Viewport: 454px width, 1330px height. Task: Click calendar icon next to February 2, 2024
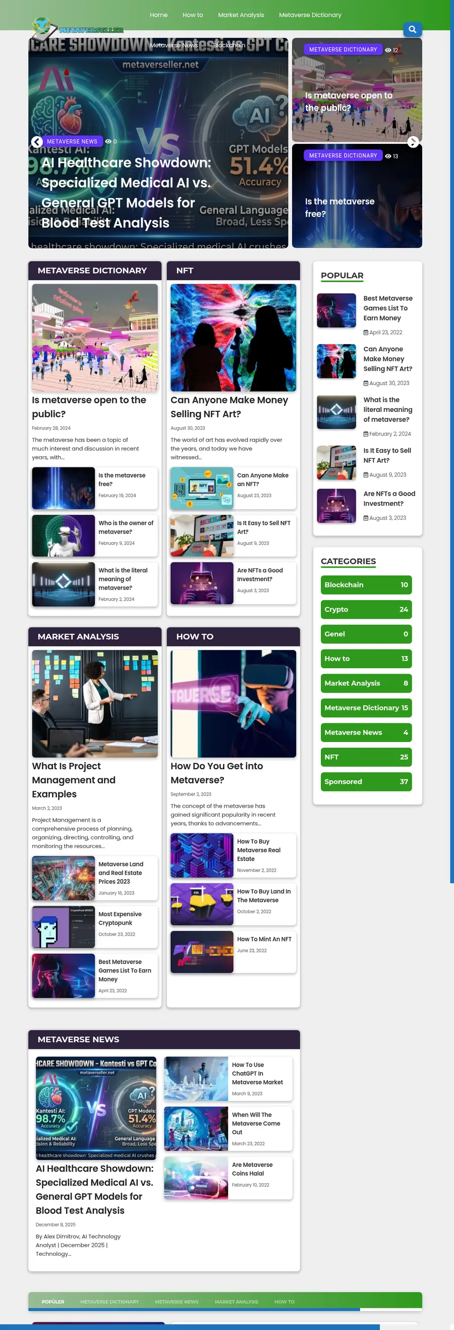pyautogui.click(x=366, y=434)
